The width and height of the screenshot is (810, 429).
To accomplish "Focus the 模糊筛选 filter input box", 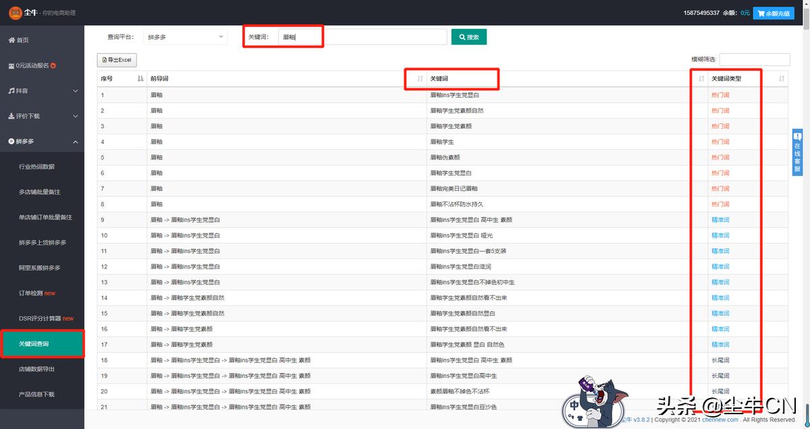I will [x=754, y=60].
